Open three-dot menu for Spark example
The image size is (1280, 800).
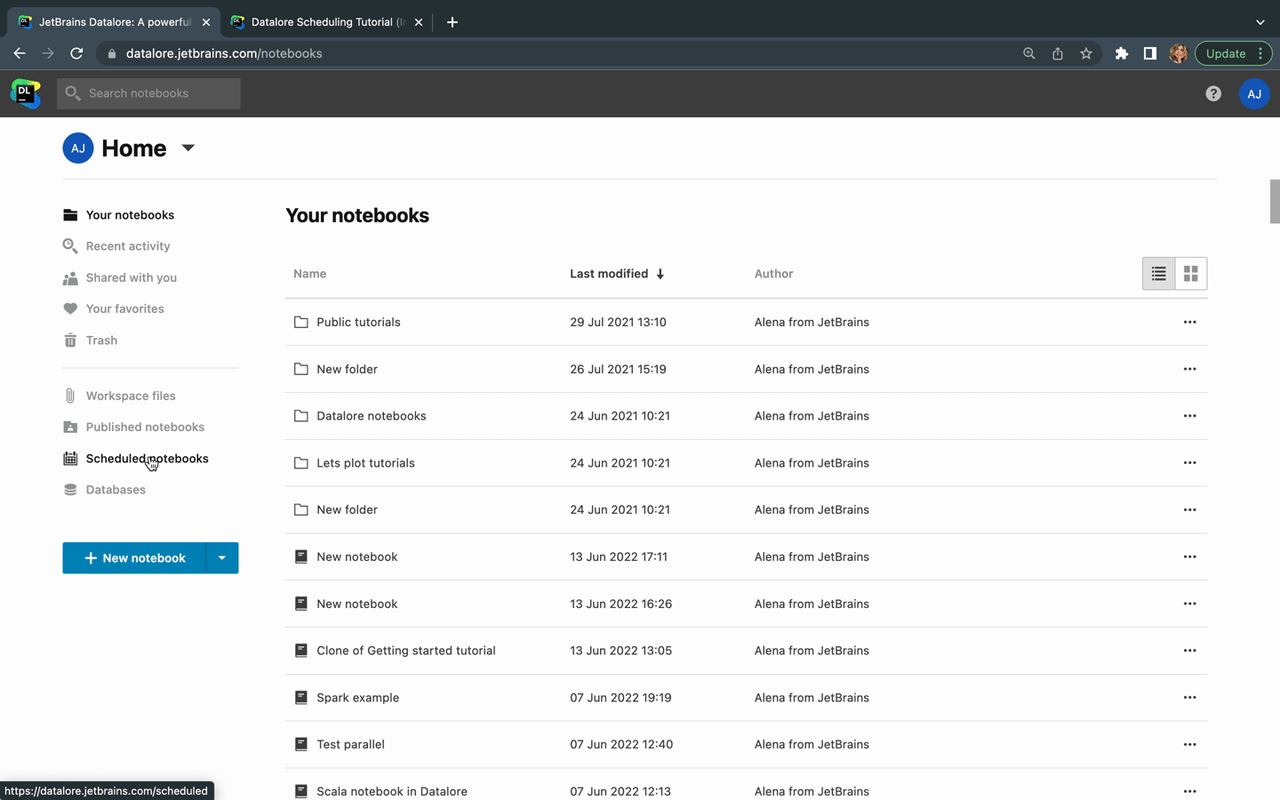1189,698
